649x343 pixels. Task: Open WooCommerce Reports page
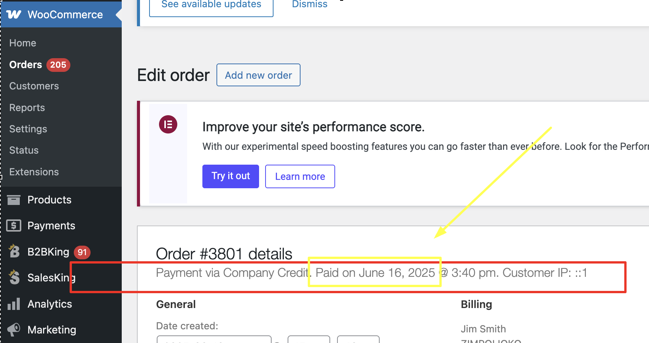click(x=27, y=108)
